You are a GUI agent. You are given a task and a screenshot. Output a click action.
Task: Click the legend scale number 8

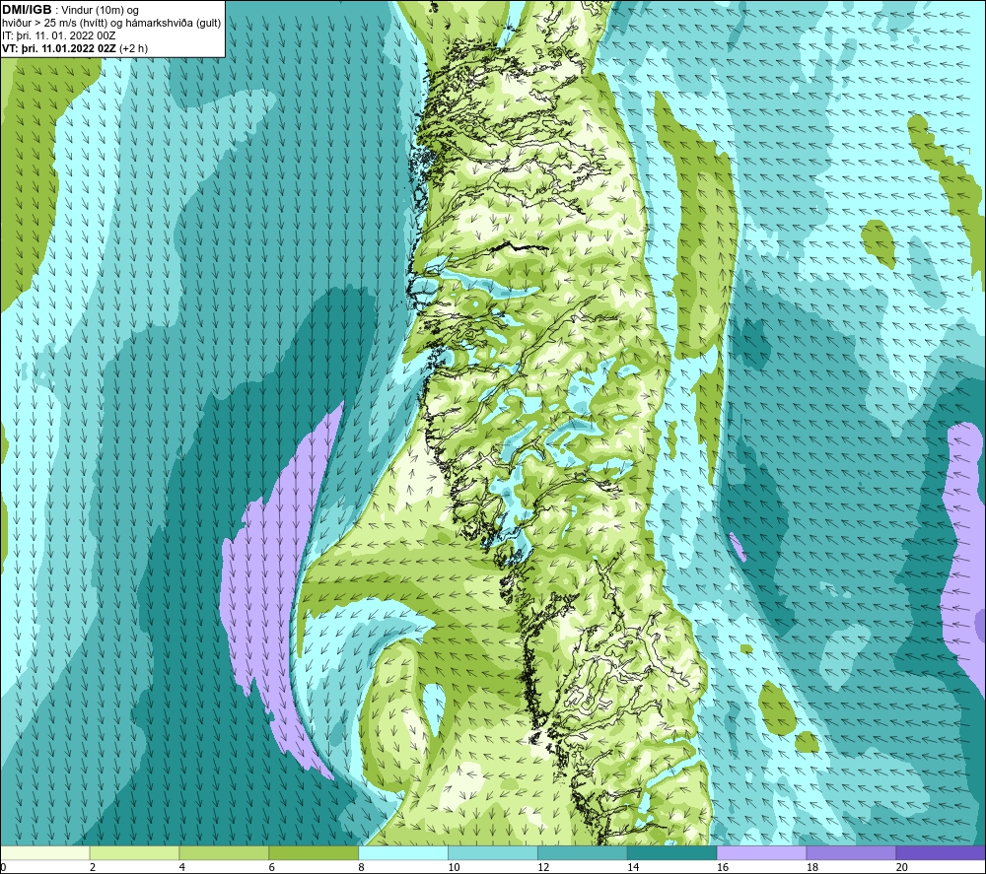(x=362, y=867)
